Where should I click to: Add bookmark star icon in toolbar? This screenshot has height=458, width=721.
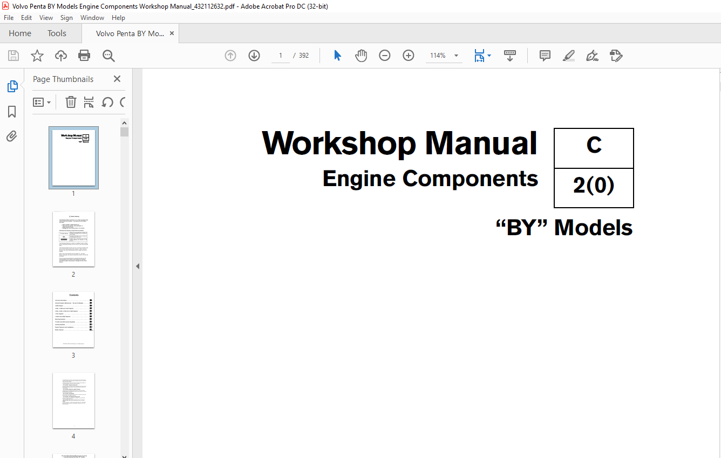click(37, 56)
